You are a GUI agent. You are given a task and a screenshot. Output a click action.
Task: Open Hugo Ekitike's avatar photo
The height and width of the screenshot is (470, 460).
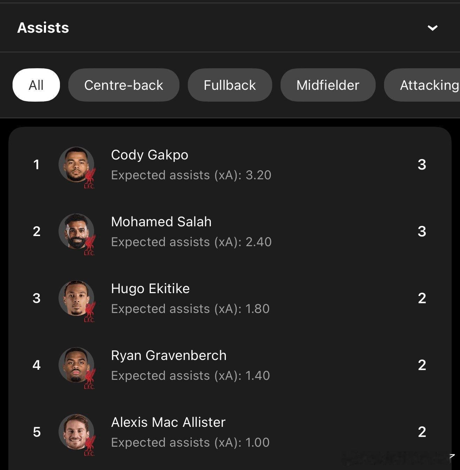tap(76, 298)
